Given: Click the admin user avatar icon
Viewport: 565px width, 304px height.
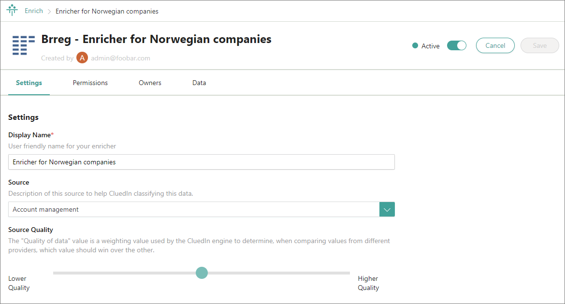Looking at the screenshot, I should point(82,58).
